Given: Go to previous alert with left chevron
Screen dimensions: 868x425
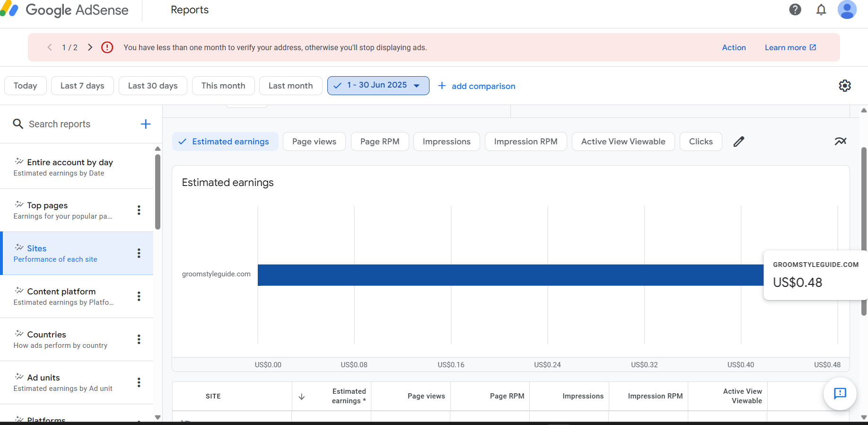Looking at the screenshot, I should (50, 47).
